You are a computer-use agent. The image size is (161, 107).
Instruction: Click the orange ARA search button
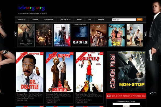click(x=140, y=20)
